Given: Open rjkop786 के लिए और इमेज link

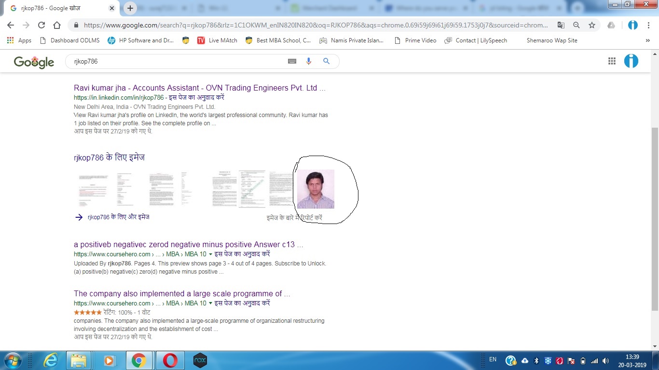Looking at the screenshot, I should [118, 217].
